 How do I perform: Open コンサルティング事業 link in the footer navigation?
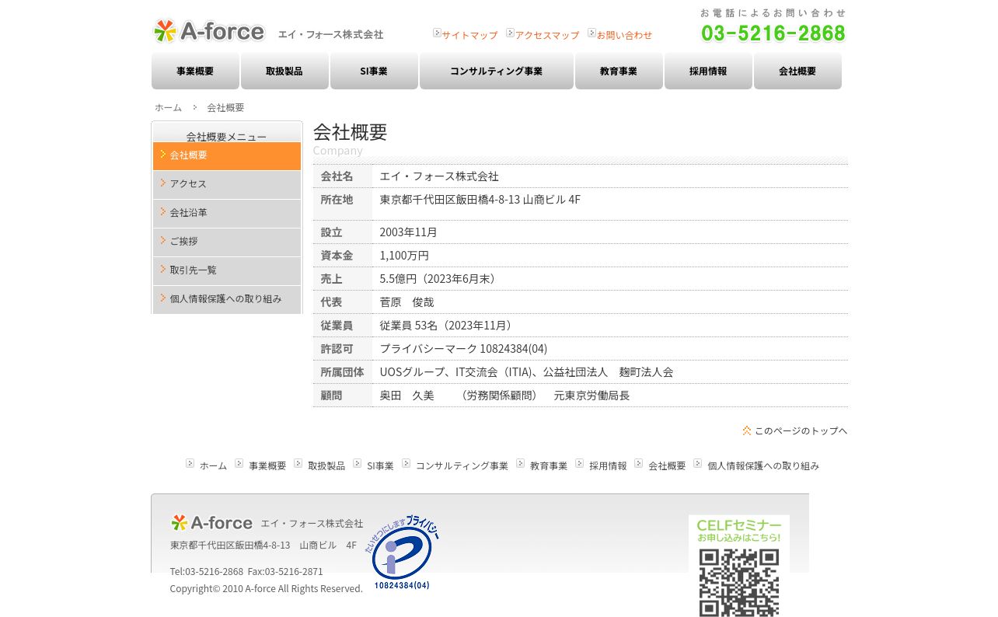462,465
